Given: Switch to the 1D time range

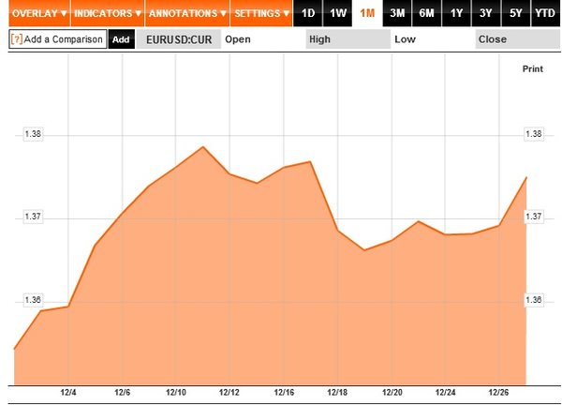Looking at the screenshot, I should pos(308,13).
